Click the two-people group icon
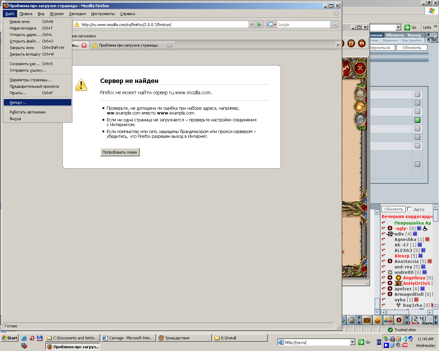This screenshot has height=351, width=439. coord(388,320)
